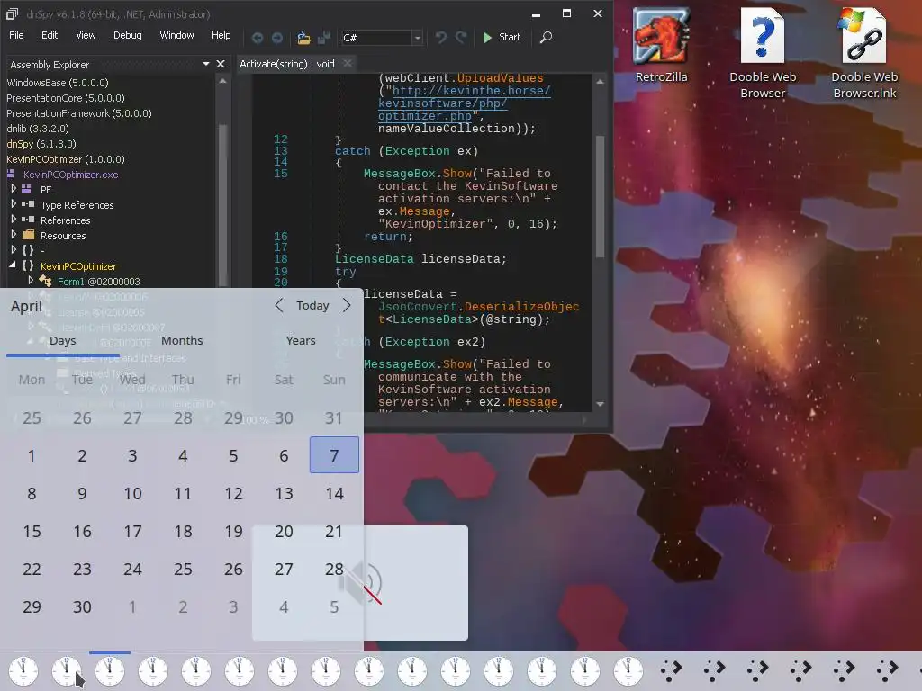Select April 10 in the calendar
This screenshot has width=922, height=691.
[132, 494]
